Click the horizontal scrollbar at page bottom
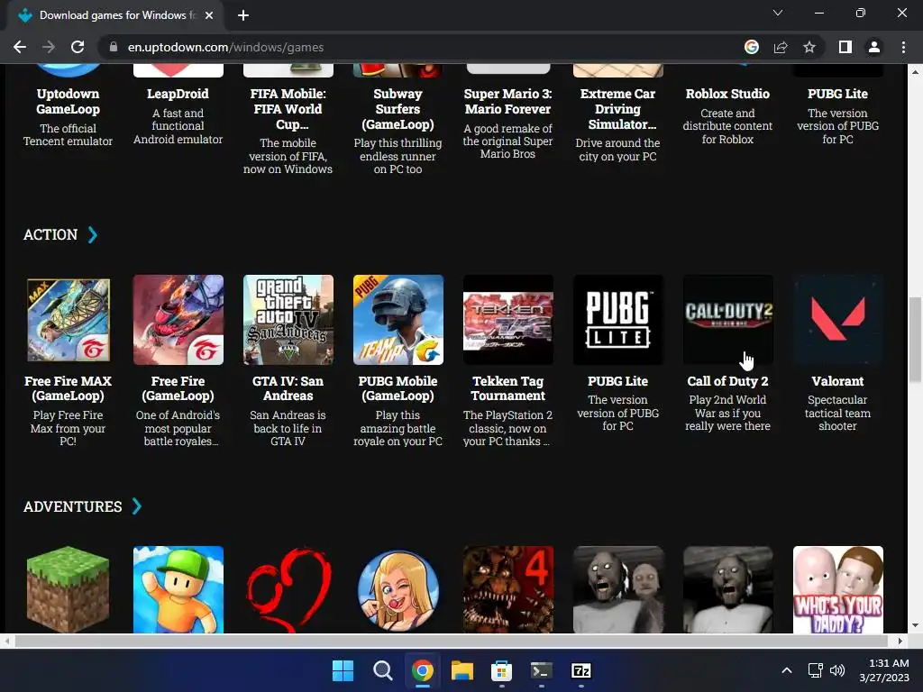The width and height of the screenshot is (923, 692). point(452,641)
